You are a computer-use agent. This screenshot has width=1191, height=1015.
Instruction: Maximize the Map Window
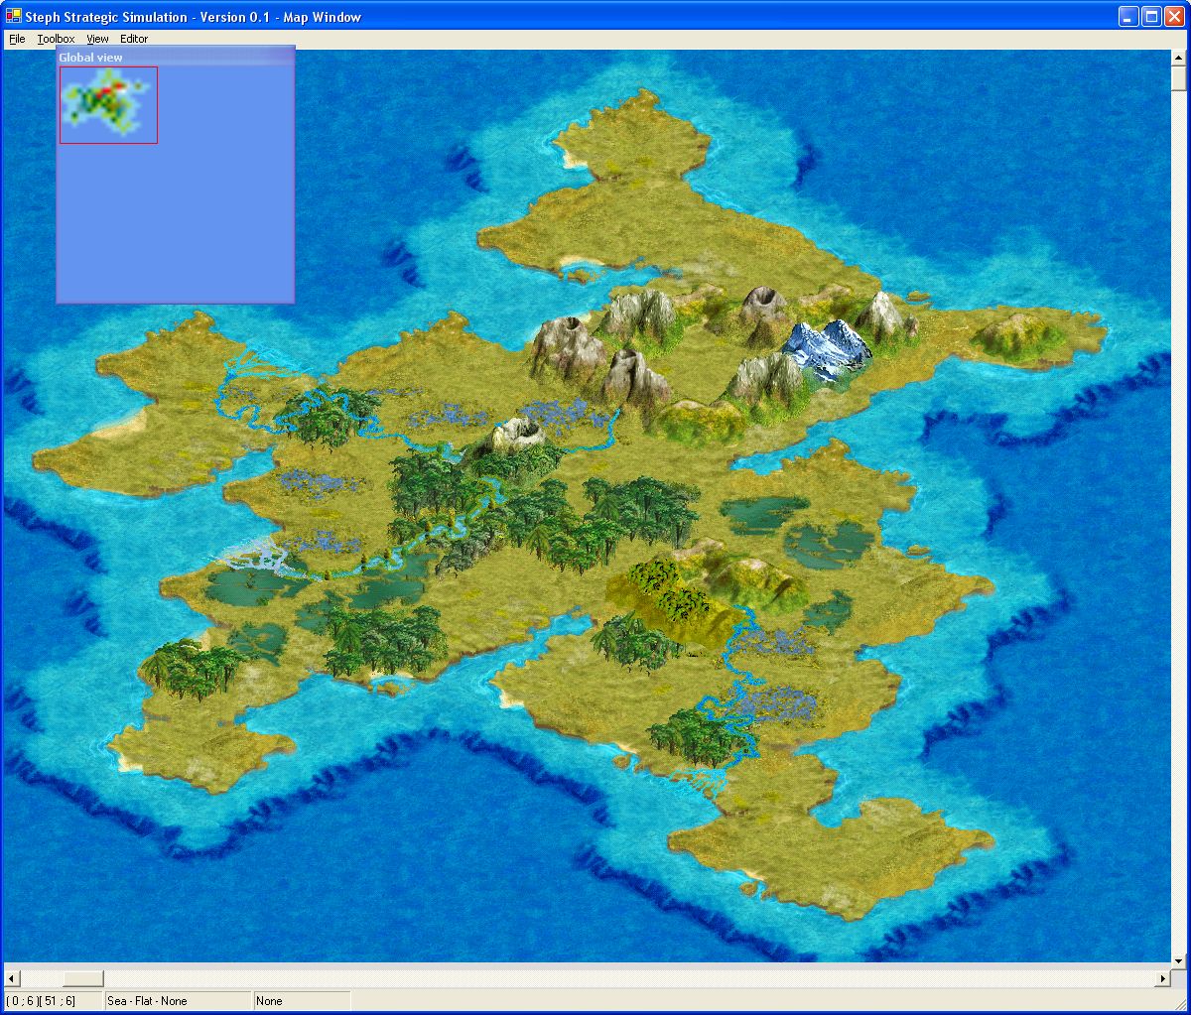[1151, 17]
